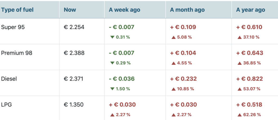278x120 pixels.
Task: Click the red up arrow beside 10.85 %
Action: 173,89
